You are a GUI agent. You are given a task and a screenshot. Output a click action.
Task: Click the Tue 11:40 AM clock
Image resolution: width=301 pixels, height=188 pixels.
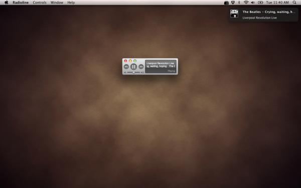[277, 3]
